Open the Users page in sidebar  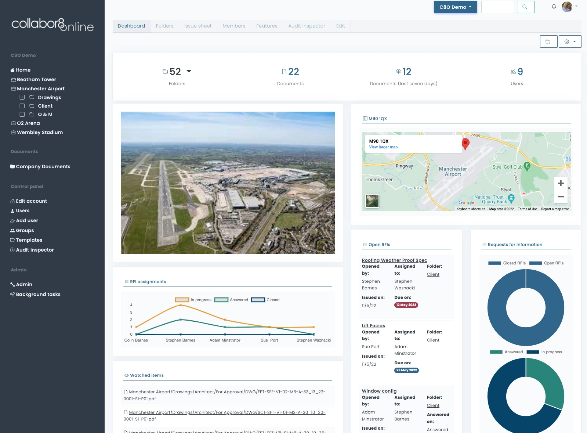(20, 210)
